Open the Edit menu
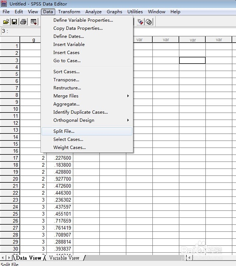This screenshot has width=236, height=266. [19, 12]
